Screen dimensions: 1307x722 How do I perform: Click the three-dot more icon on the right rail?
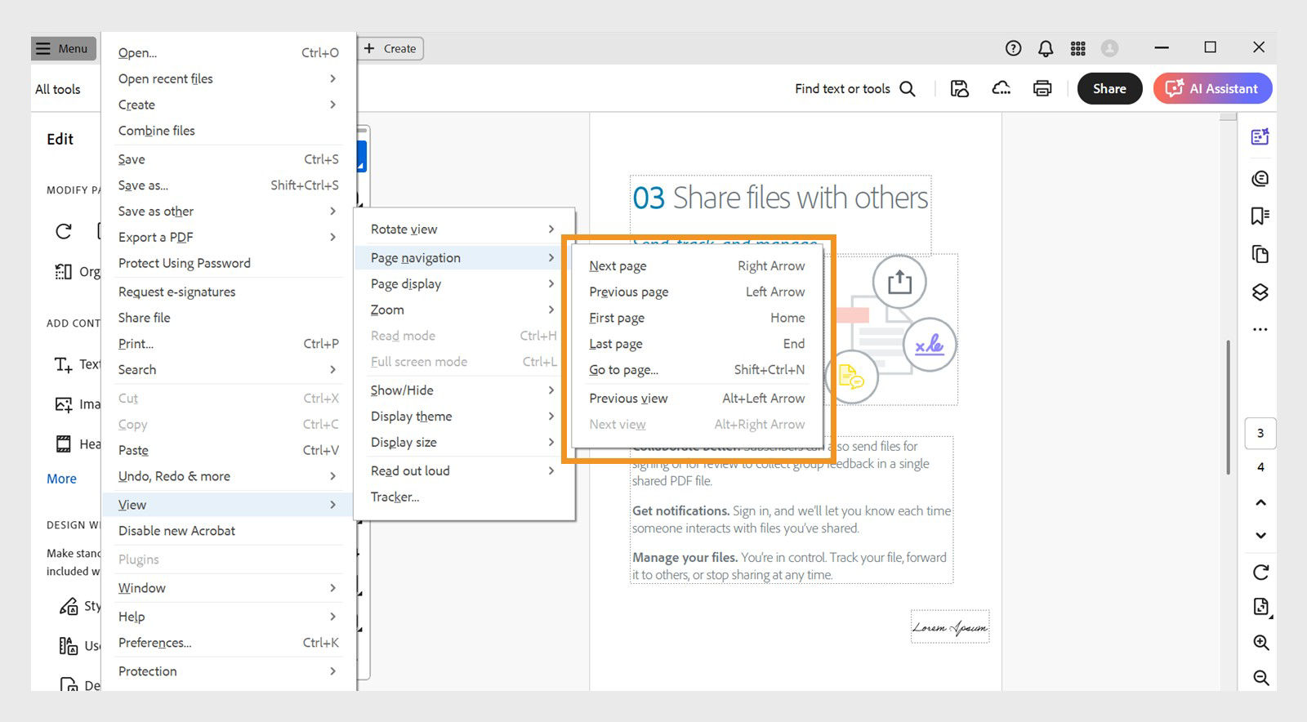1260,329
